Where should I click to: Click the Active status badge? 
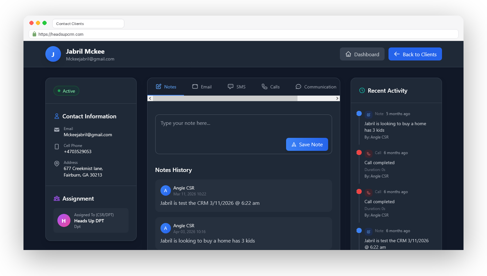(66, 91)
